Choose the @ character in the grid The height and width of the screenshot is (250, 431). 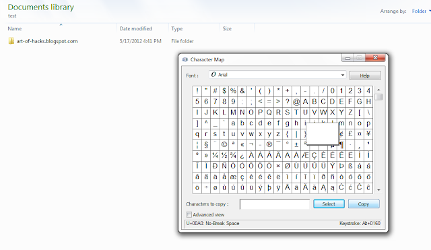(296, 102)
